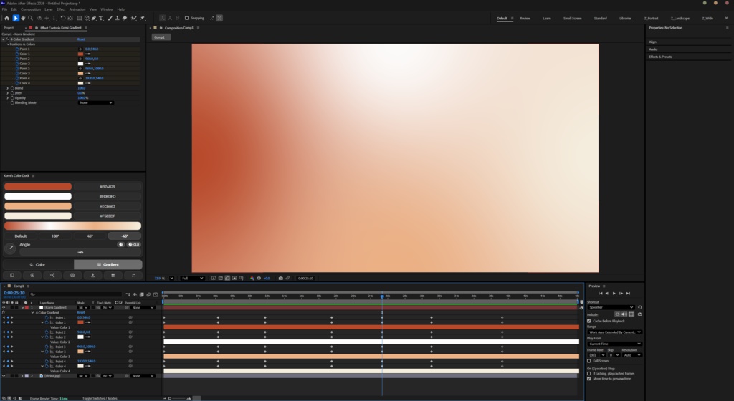Expand the Jitter property in Effect Controls
Viewport: 734px width, 401px height.
(7, 93)
